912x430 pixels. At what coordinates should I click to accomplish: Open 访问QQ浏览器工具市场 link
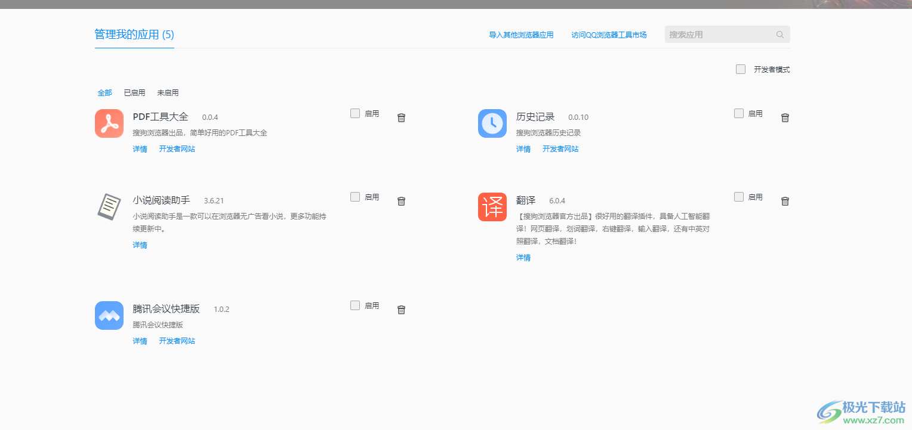point(609,35)
